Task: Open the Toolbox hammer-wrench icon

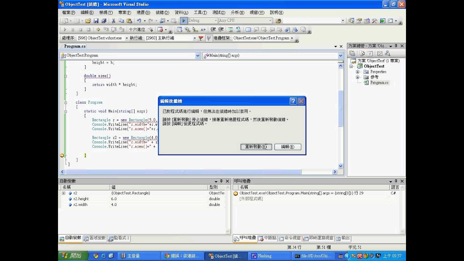Action: point(374,21)
